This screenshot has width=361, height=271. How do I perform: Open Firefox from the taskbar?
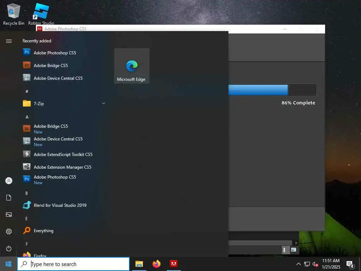156,264
